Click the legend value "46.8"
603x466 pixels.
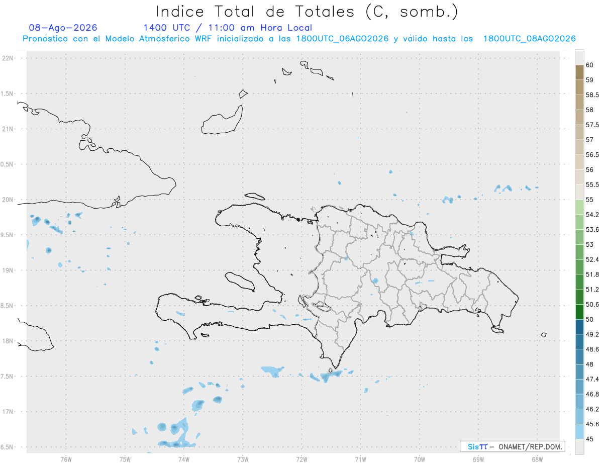click(592, 394)
